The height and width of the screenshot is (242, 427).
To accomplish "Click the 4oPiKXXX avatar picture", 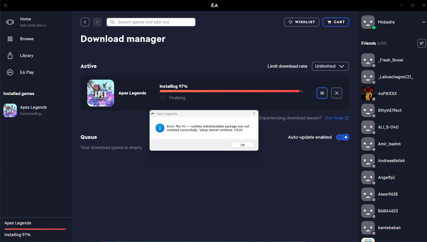I will click(368, 94).
